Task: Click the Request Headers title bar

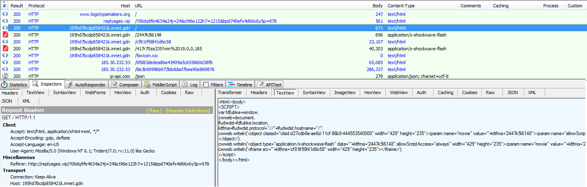Action: [106, 110]
